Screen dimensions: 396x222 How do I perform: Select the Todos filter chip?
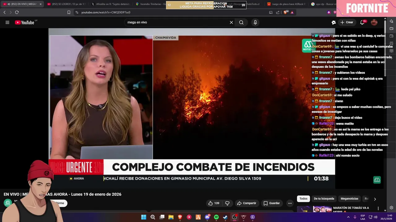303,199
